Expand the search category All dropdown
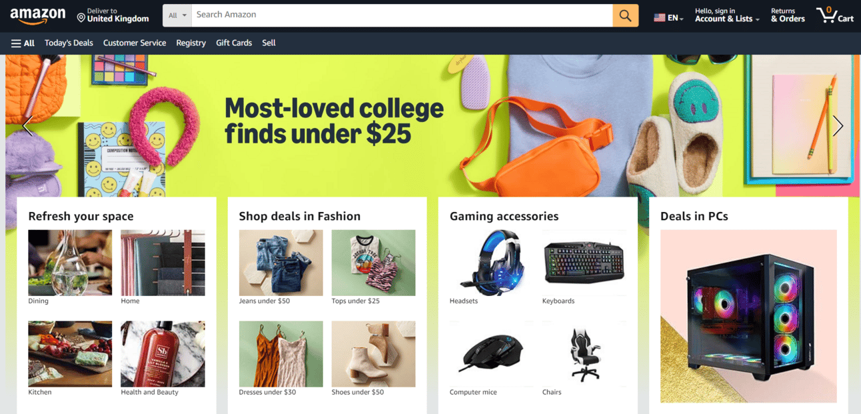Viewport: 861px width, 414px height. [177, 15]
